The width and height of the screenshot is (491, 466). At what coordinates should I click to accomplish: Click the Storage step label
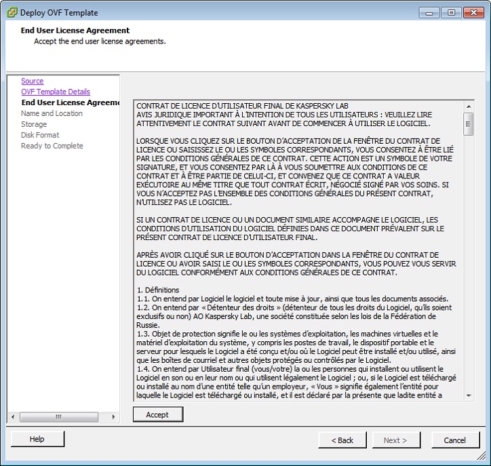tap(34, 124)
